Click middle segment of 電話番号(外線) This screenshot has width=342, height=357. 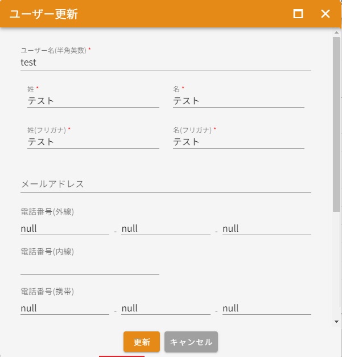click(165, 228)
